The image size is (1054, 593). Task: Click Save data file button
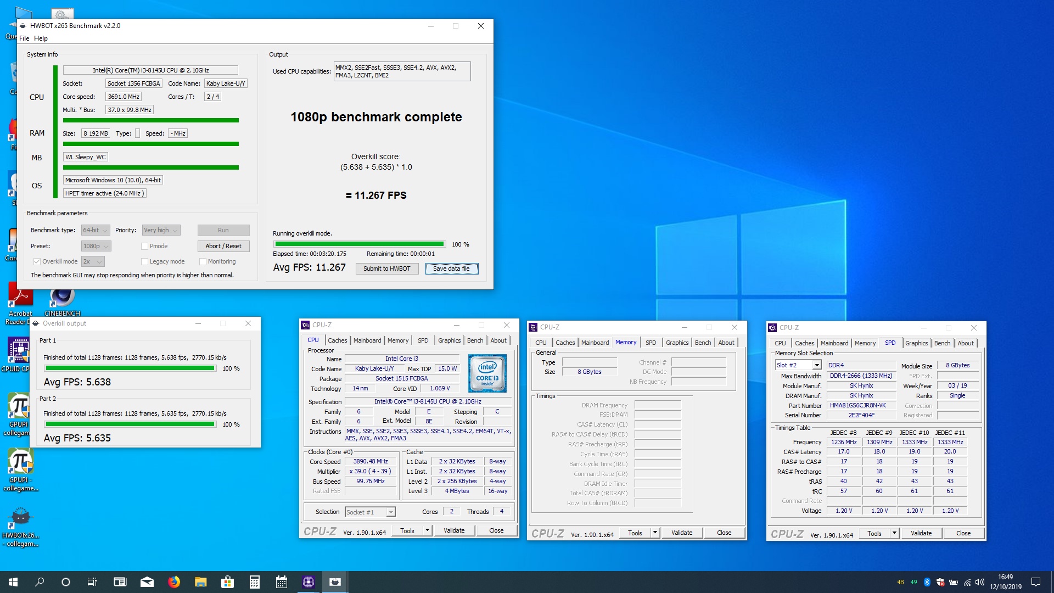451,268
